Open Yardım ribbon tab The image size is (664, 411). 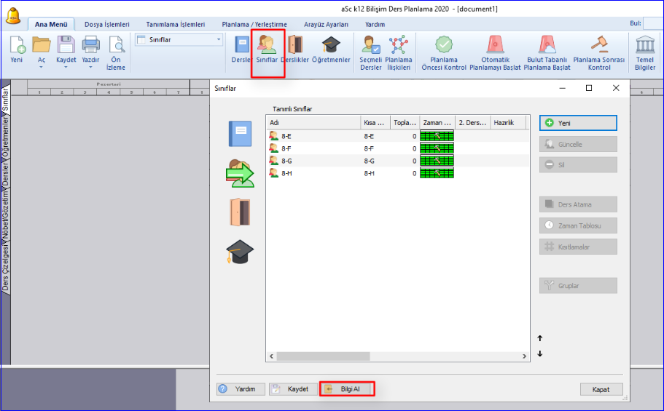click(x=375, y=24)
